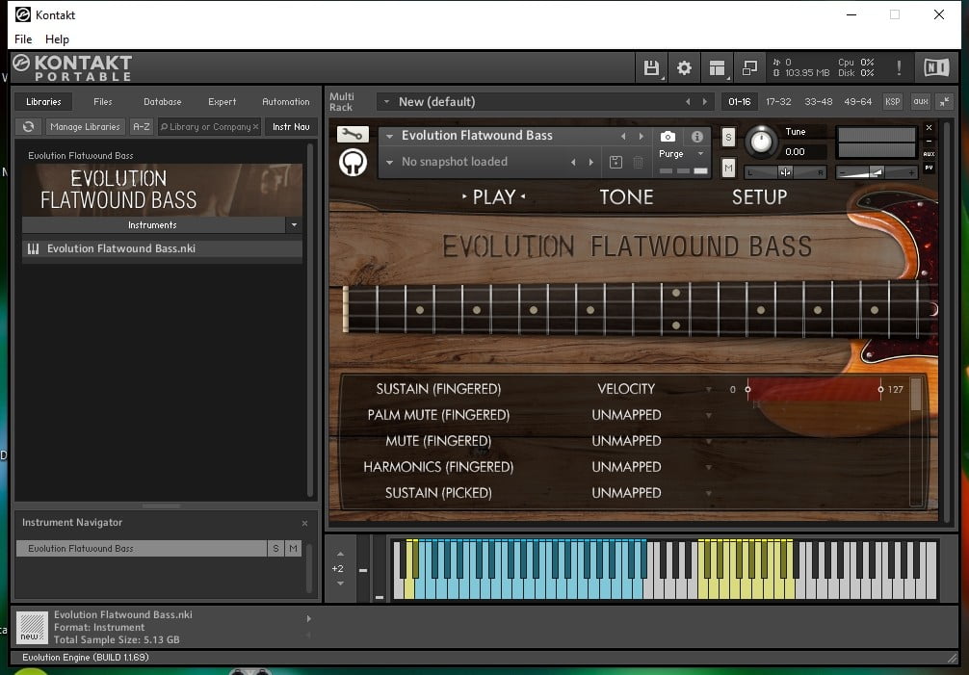Toggle the instrument Mute M button
Viewport: 969px width, 675px height.
click(728, 167)
